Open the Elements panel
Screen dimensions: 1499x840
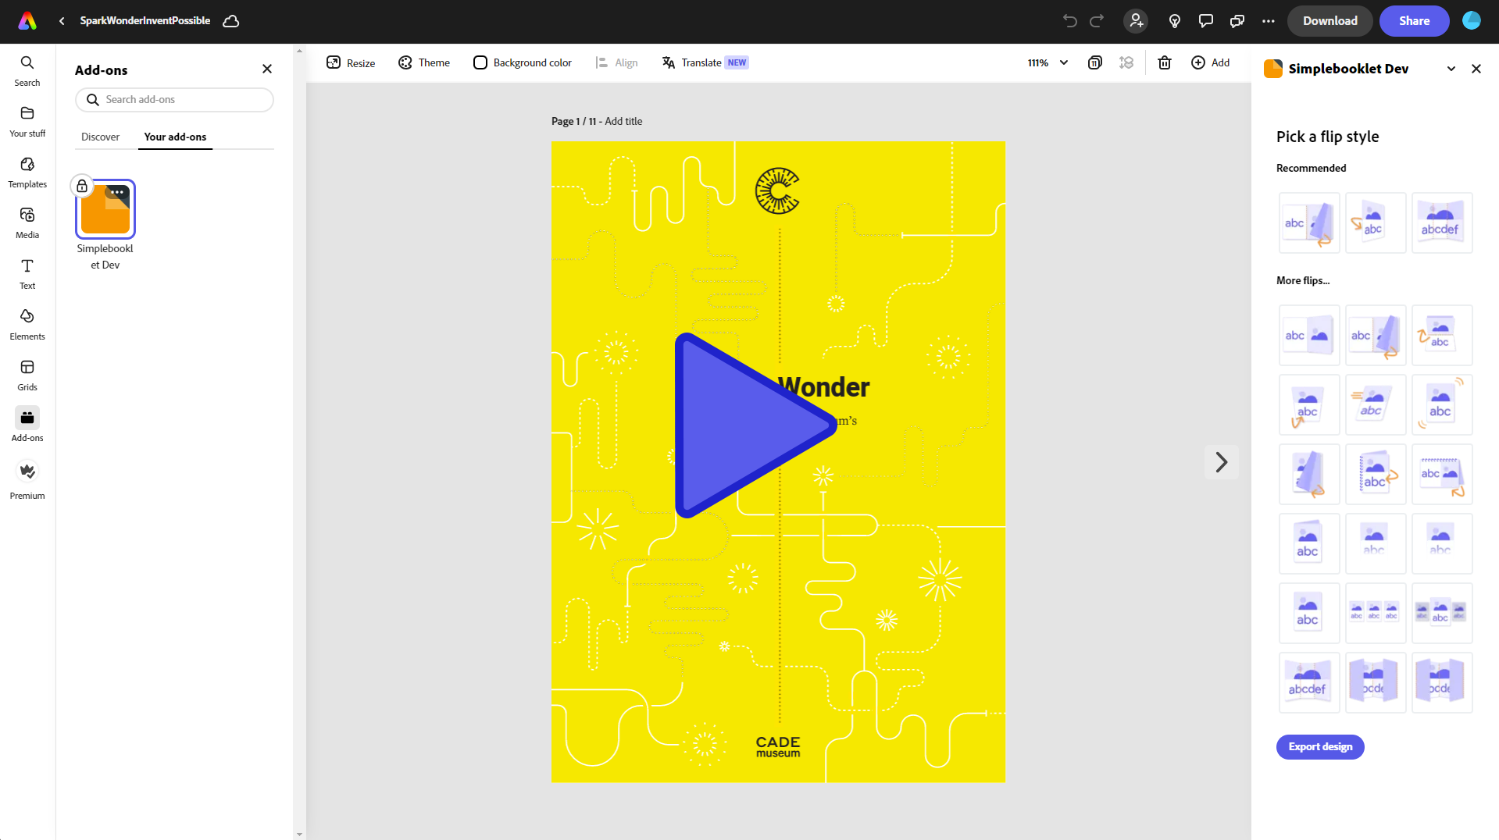(x=27, y=324)
